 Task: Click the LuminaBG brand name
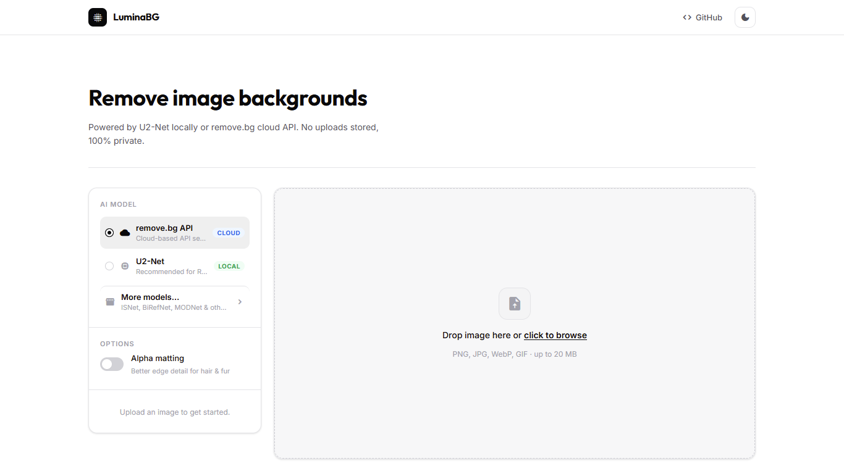pos(136,17)
